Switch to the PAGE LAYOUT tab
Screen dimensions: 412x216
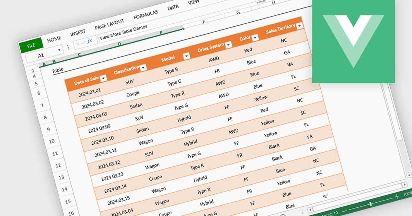click(109, 24)
